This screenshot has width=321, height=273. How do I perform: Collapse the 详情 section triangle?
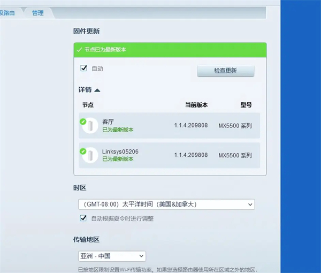(x=97, y=90)
